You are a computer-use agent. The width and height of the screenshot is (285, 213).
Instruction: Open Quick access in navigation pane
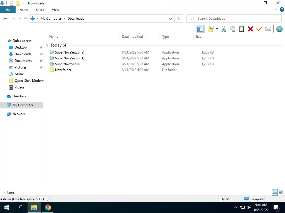[22, 41]
